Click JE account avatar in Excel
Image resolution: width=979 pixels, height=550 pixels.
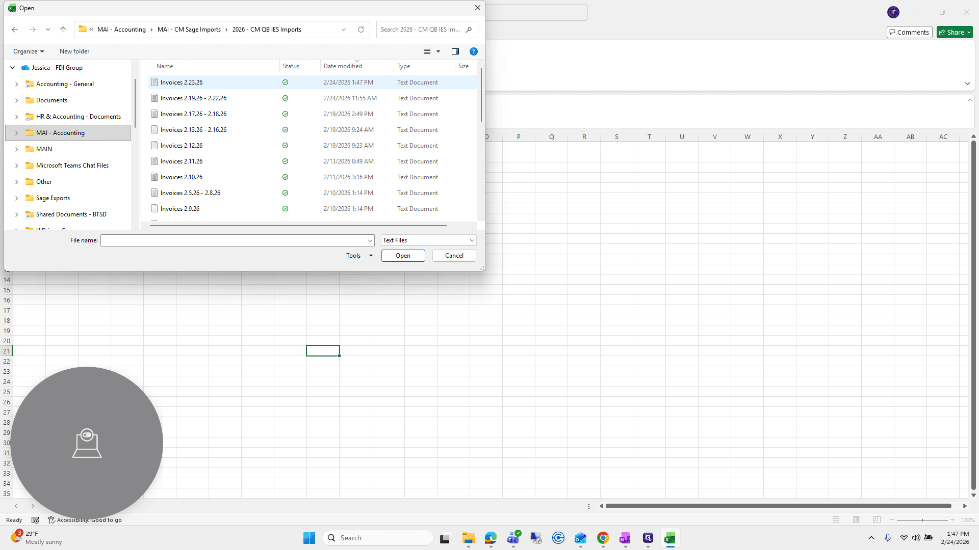pyautogui.click(x=893, y=12)
